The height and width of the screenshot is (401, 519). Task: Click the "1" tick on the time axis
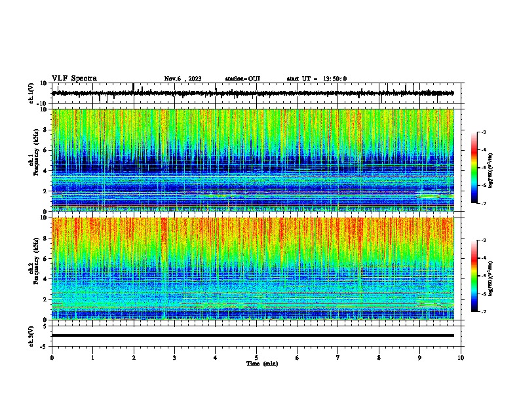point(92,358)
